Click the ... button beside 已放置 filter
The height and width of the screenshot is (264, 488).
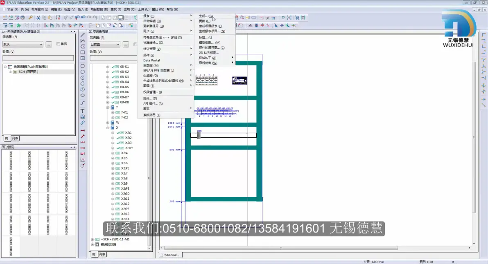click(x=126, y=45)
